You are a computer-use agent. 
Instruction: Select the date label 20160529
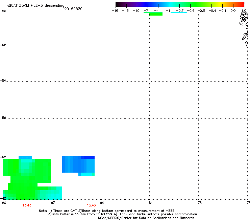click(x=73, y=9)
